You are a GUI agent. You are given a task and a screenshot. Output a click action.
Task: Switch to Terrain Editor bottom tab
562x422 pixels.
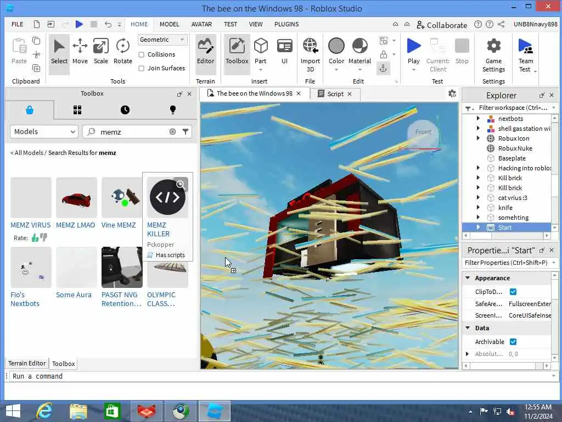(x=27, y=363)
